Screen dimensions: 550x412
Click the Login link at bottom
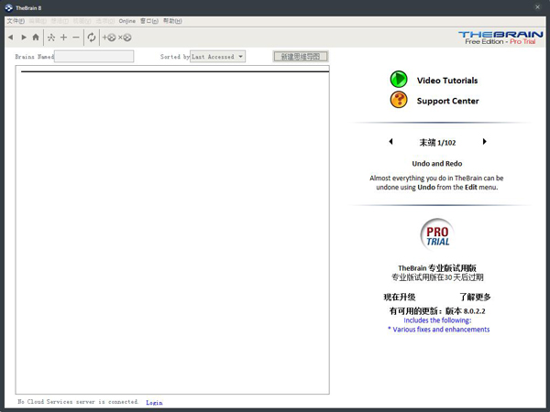click(x=154, y=403)
